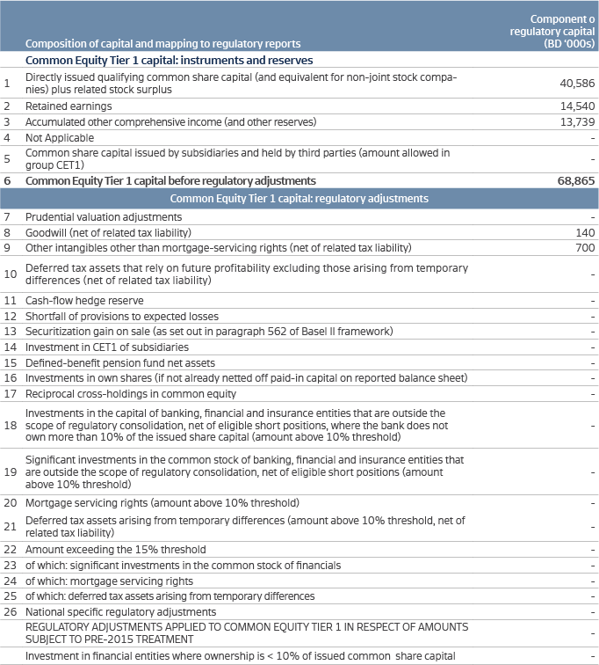This screenshot has width=599, height=665.
Task: Select the 'Defined-benefit pension fund net assets' row
Action: click(x=119, y=362)
